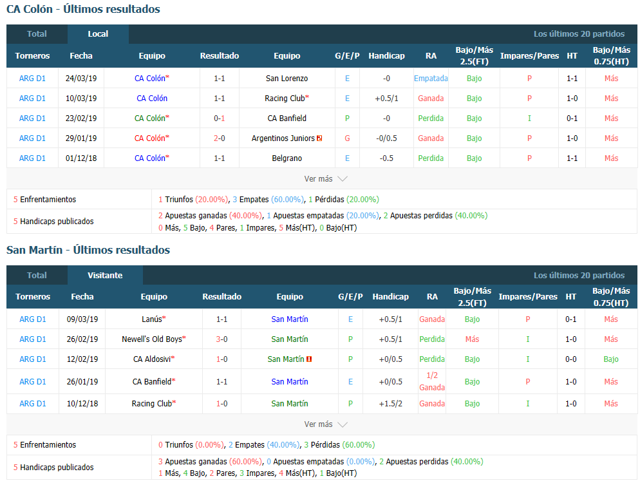The width and height of the screenshot is (640, 483).
Task: Click '3 Apuestas ganadas (60.00%)' text
Action: click(210, 462)
